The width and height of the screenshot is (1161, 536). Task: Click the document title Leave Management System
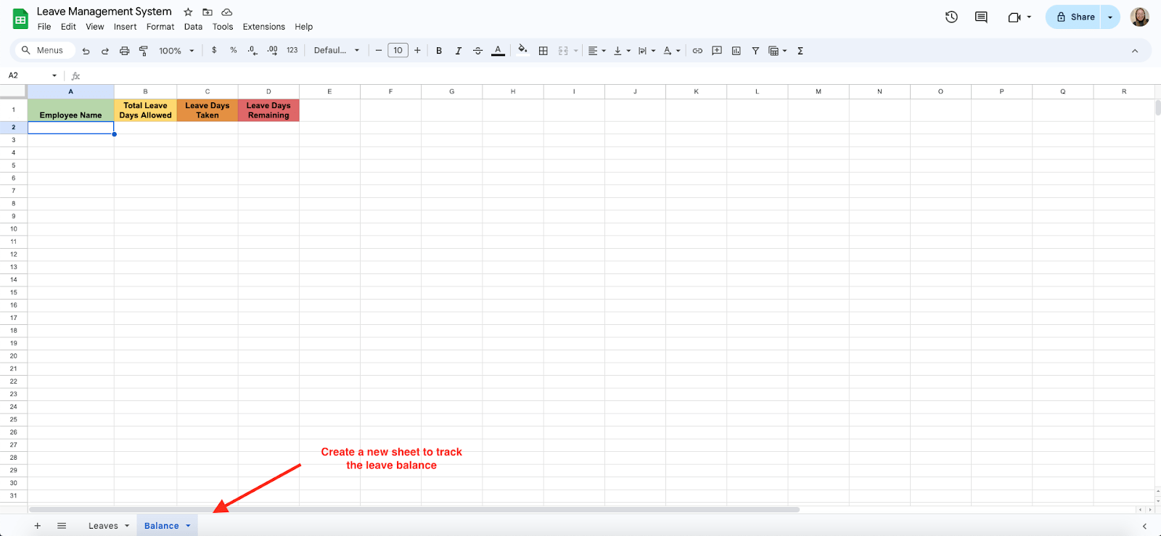click(x=104, y=12)
